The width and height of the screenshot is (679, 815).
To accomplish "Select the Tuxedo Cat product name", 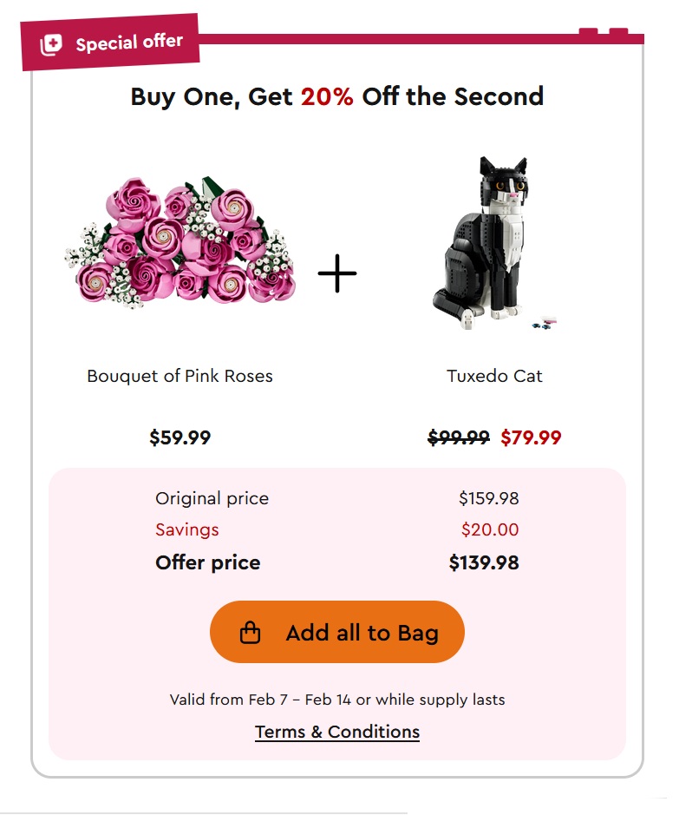I will click(x=494, y=376).
